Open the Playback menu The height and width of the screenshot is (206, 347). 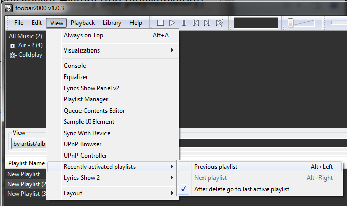point(83,23)
